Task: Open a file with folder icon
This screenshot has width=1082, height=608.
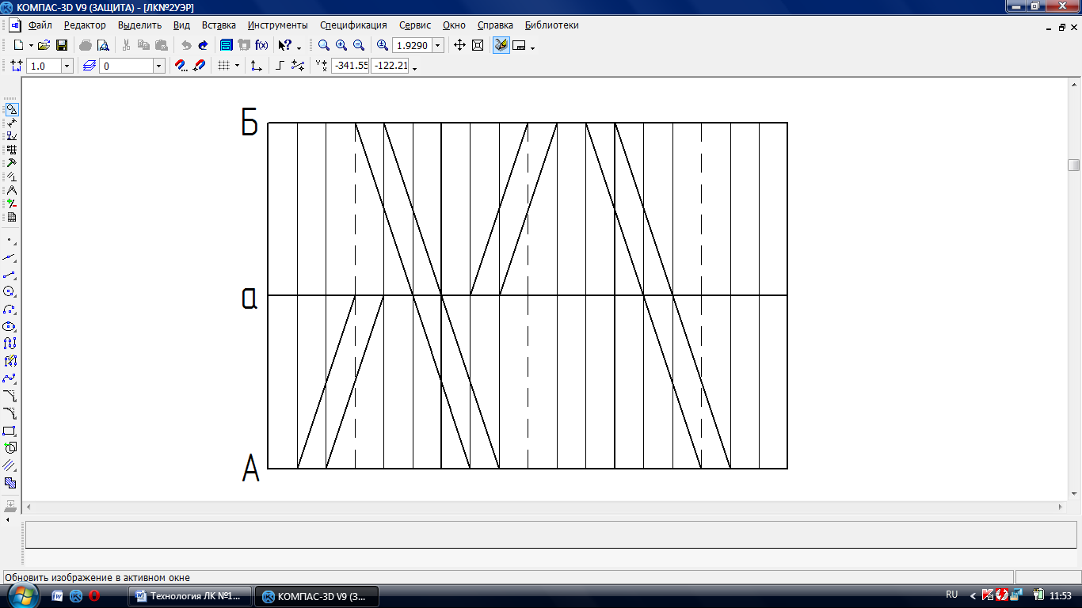Action: tap(44, 45)
